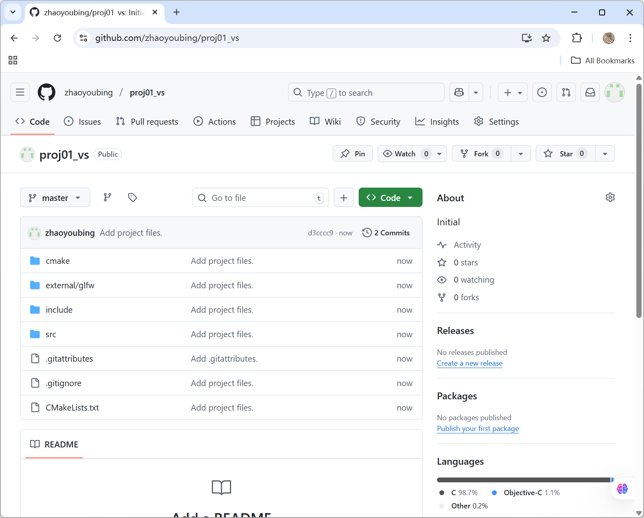View tags using the tag icon
644x518 pixels.
132,198
